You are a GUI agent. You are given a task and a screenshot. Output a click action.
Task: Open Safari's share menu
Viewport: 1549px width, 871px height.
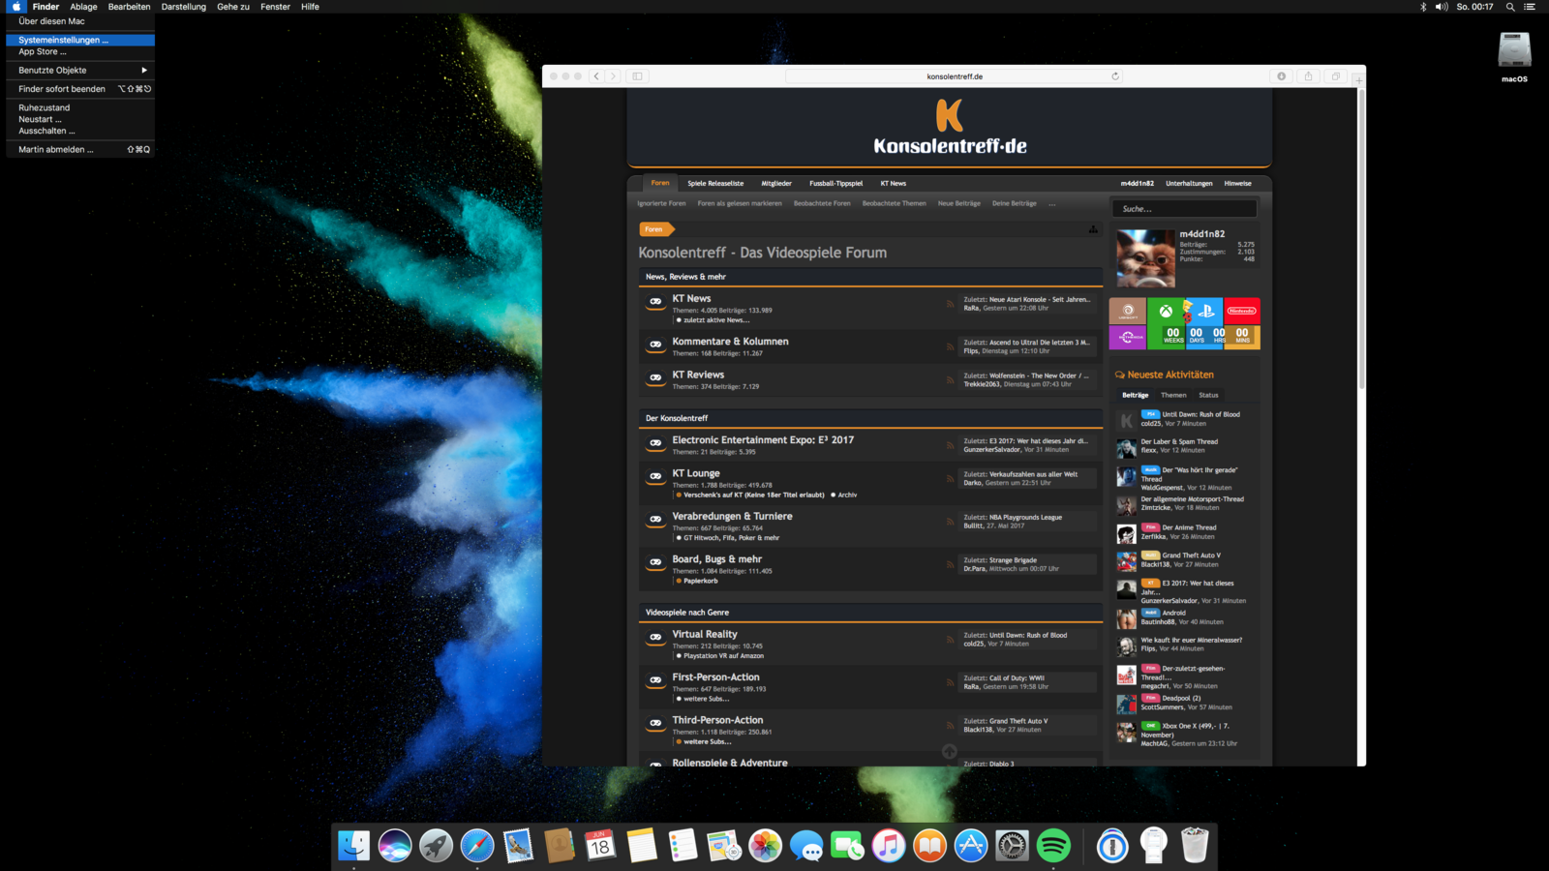point(1309,76)
